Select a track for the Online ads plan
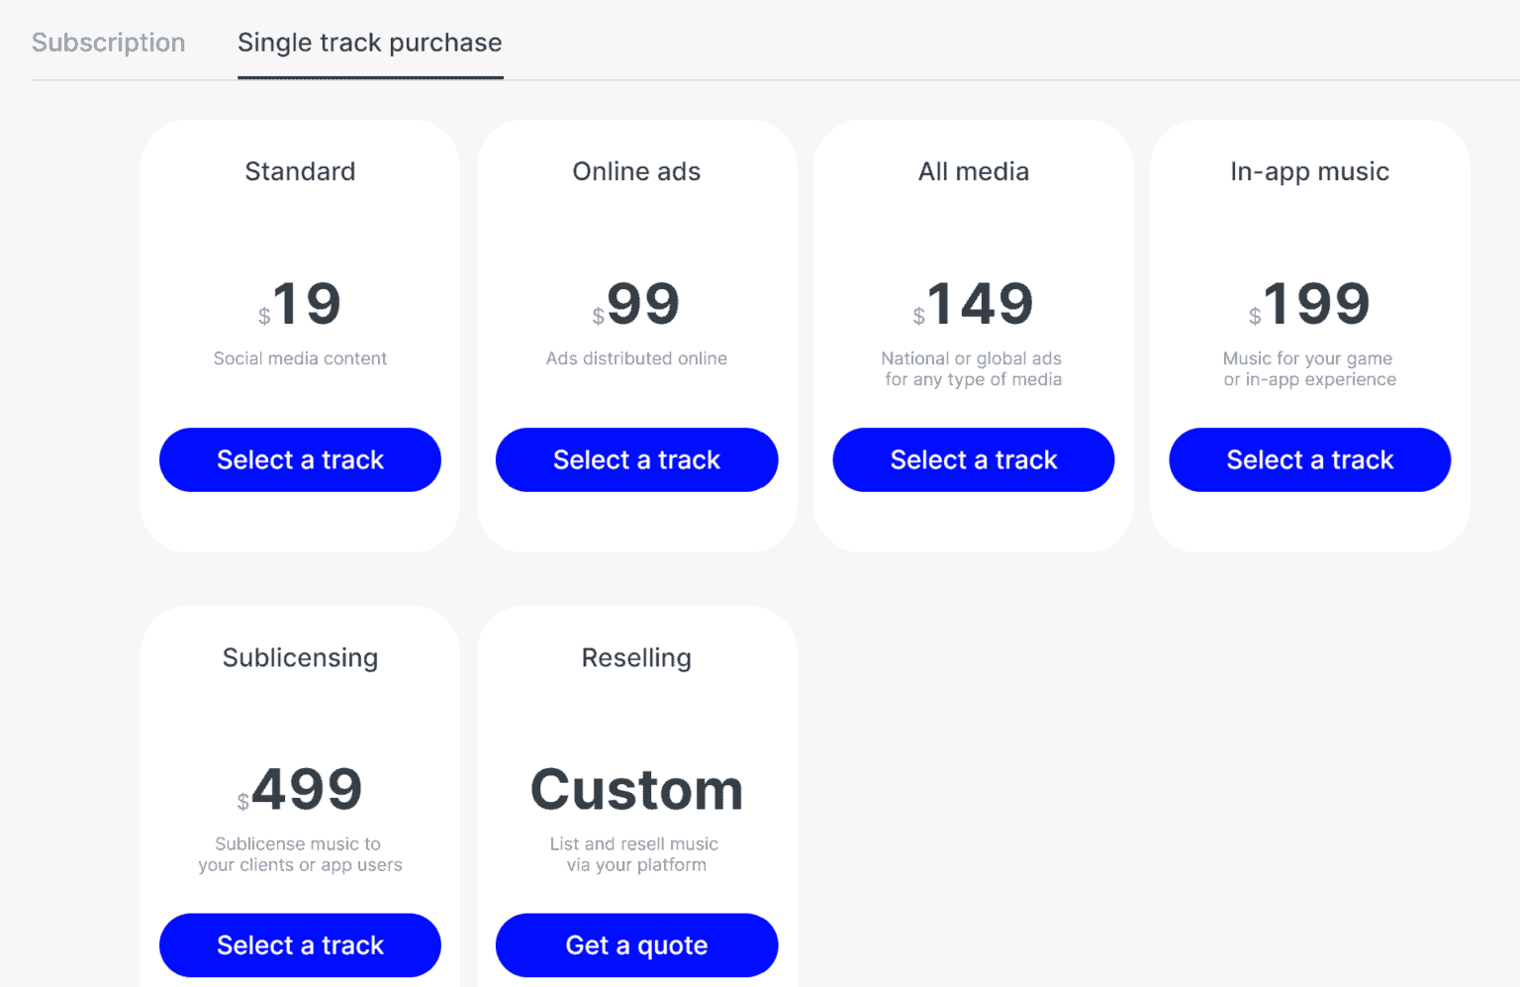The height and width of the screenshot is (987, 1520). (636, 459)
